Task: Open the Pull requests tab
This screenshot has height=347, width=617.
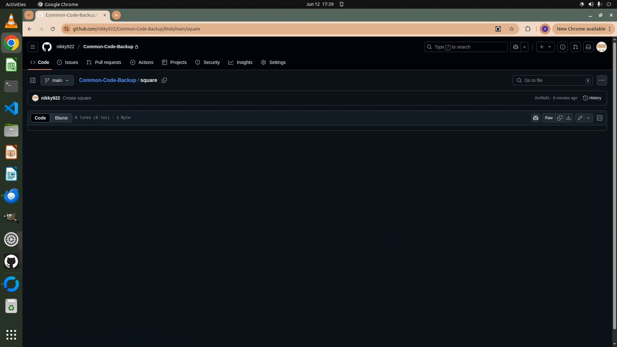Action: tap(104, 62)
